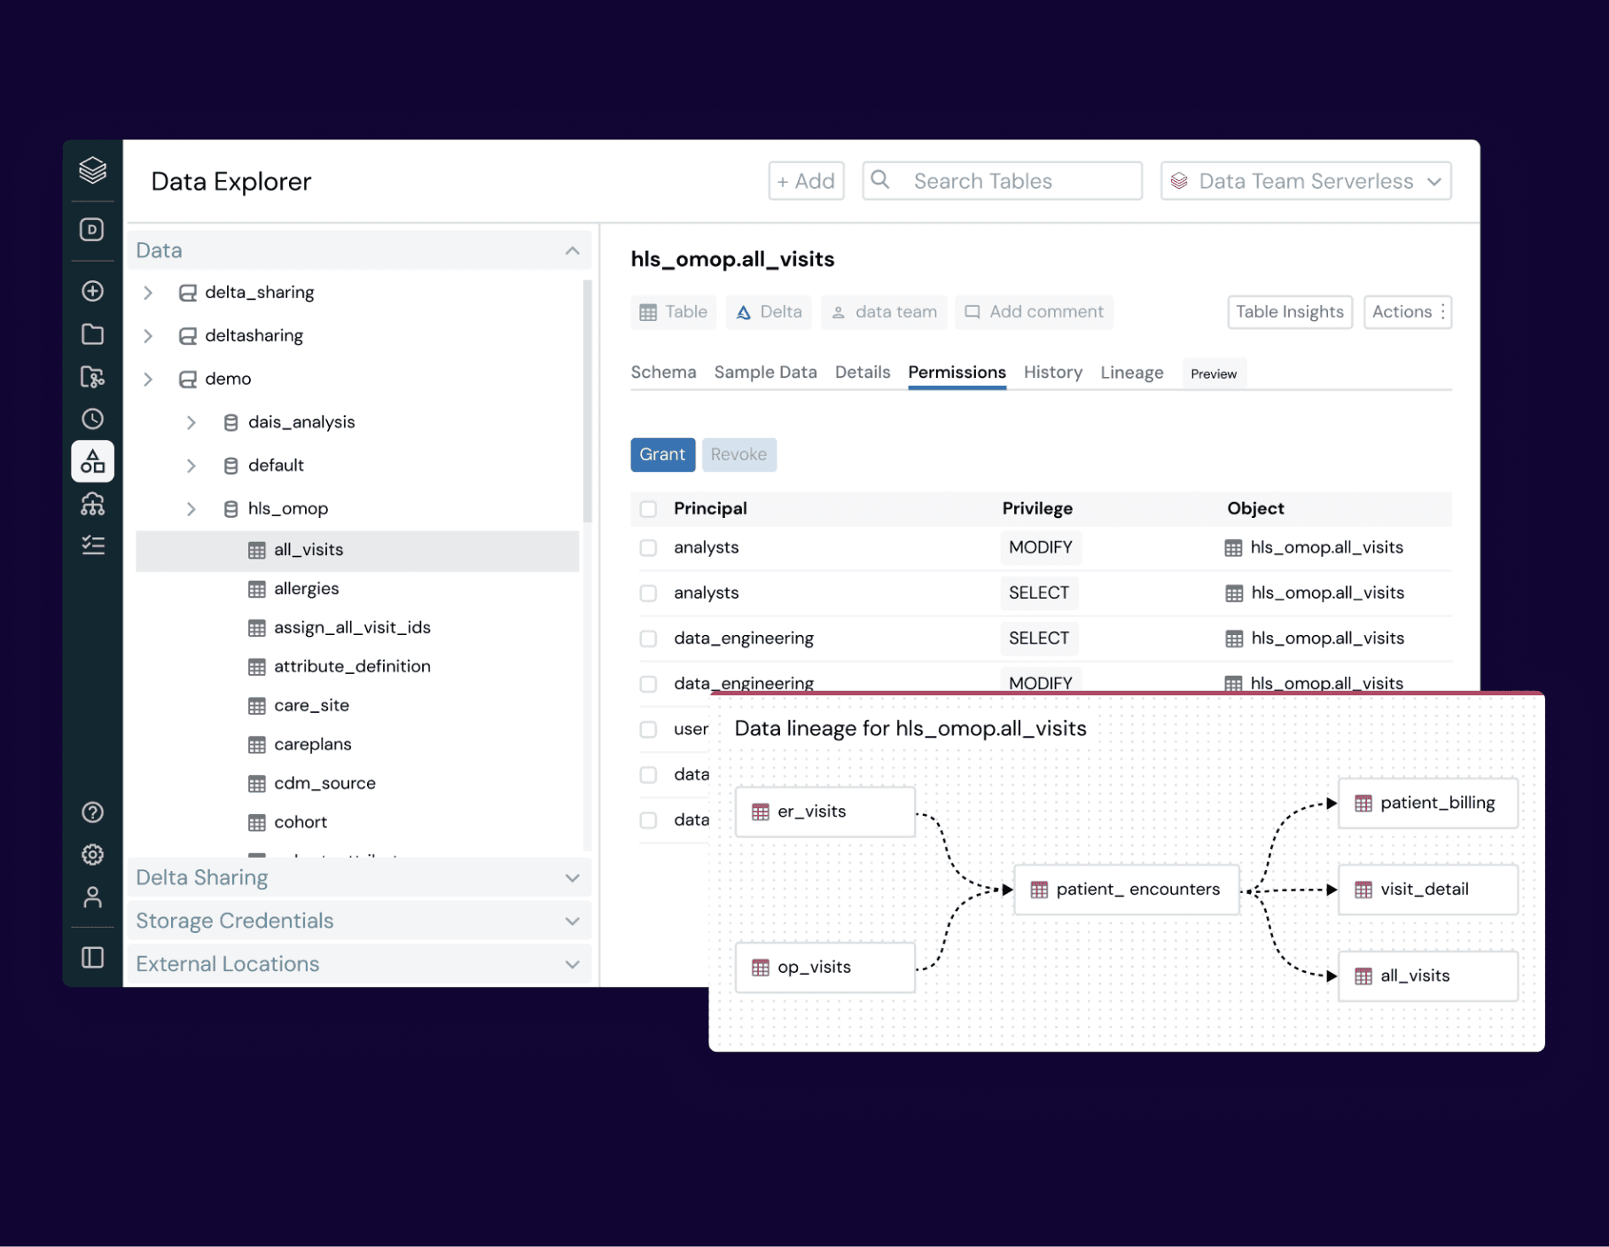Open the Actions menu button
The height and width of the screenshot is (1247, 1609).
pyautogui.click(x=1408, y=312)
